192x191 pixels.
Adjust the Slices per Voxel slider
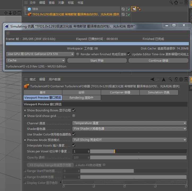(x=138, y=151)
